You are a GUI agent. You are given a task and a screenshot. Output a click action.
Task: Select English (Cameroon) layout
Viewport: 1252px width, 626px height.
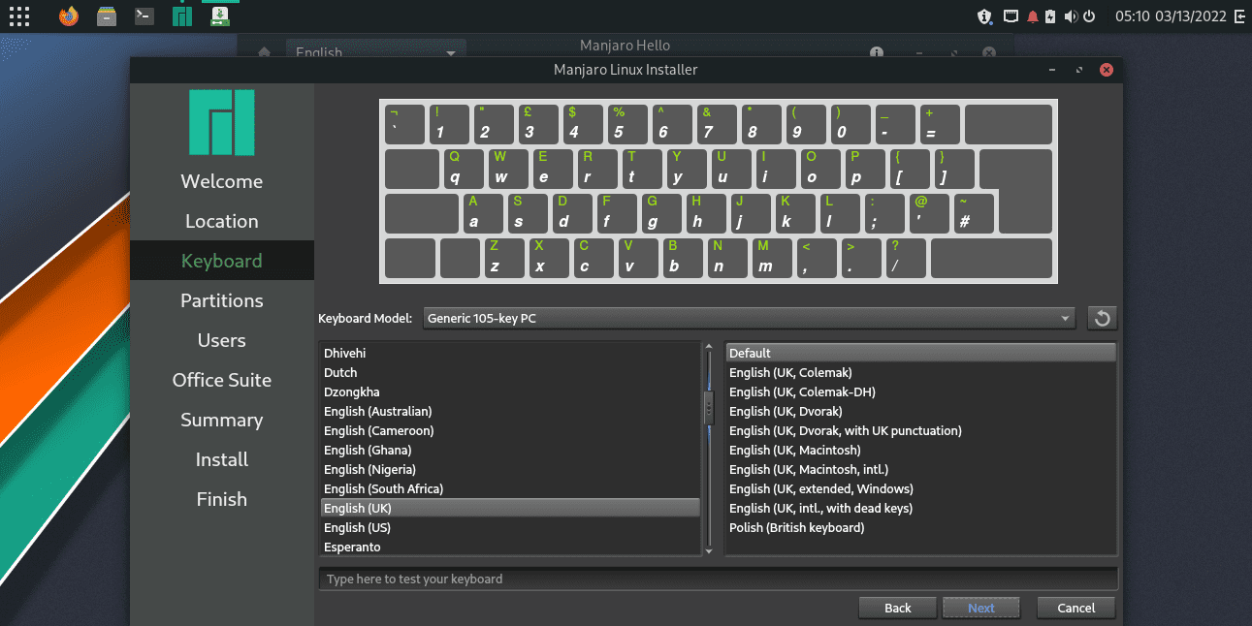pyautogui.click(x=510, y=430)
